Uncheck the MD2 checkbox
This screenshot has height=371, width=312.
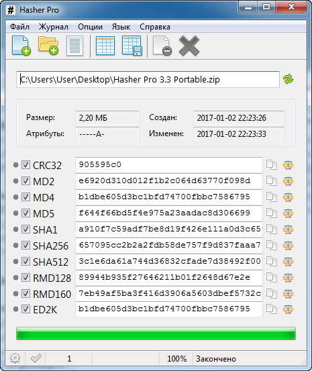pyautogui.click(x=25, y=180)
